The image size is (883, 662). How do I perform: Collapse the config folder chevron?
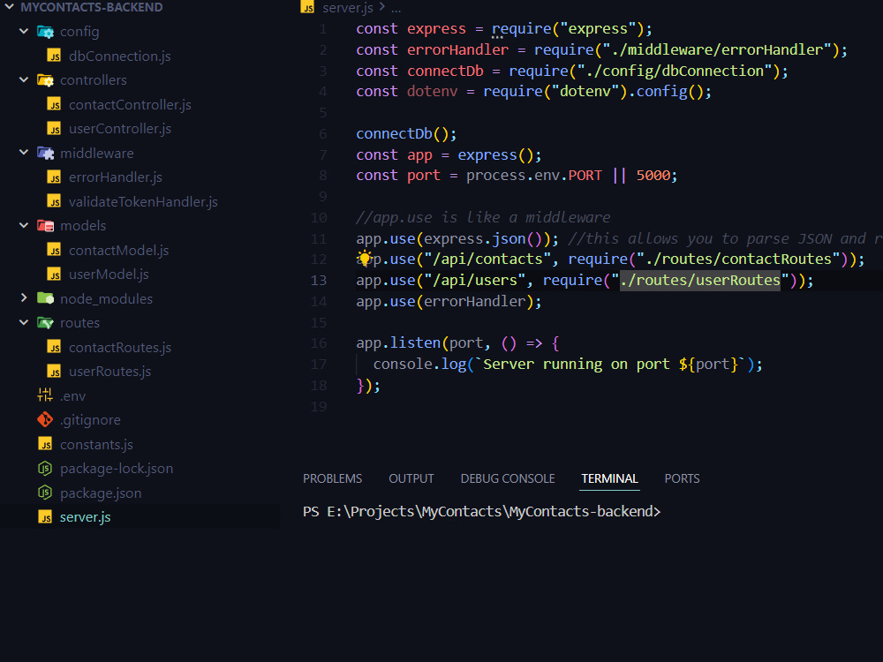click(x=24, y=31)
